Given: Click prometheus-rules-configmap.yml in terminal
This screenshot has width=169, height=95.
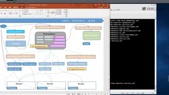Looking at the screenshot, I should point(124,35).
